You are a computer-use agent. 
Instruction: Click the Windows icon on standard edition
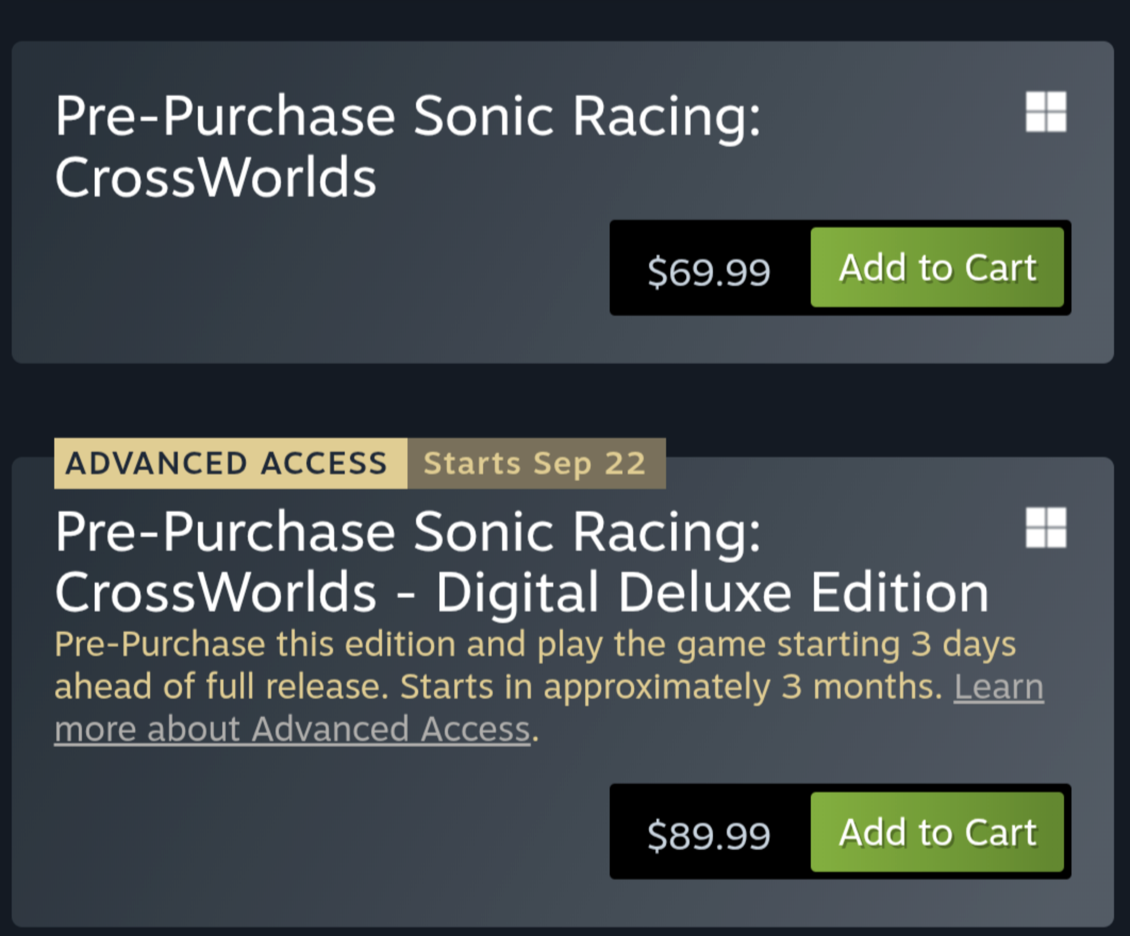(1045, 111)
